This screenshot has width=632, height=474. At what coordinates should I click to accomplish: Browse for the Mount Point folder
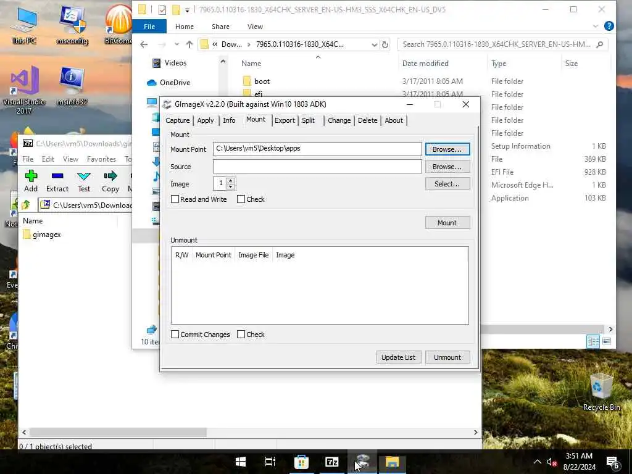(447, 149)
